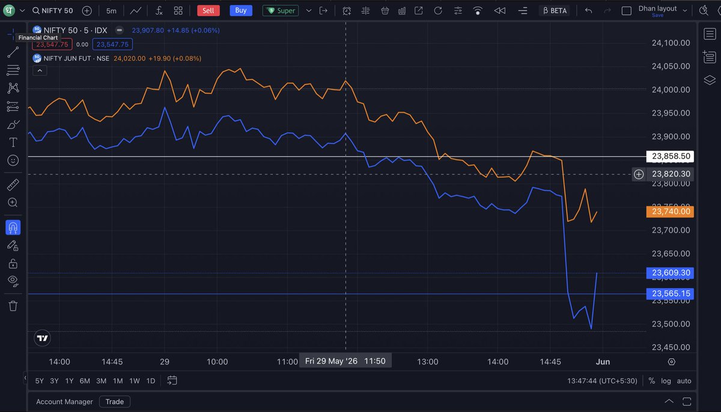The width and height of the screenshot is (721, 412).
Task: Click the bar chart icon in toolbar
Action: [401, 10]
